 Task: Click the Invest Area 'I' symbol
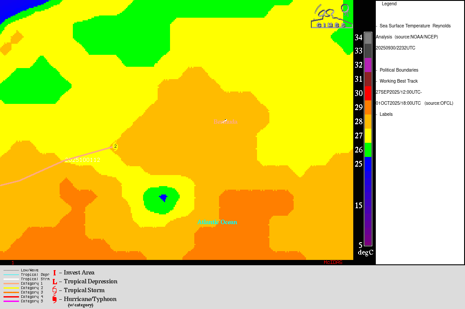pyautogui.click(x=54, y=273)
